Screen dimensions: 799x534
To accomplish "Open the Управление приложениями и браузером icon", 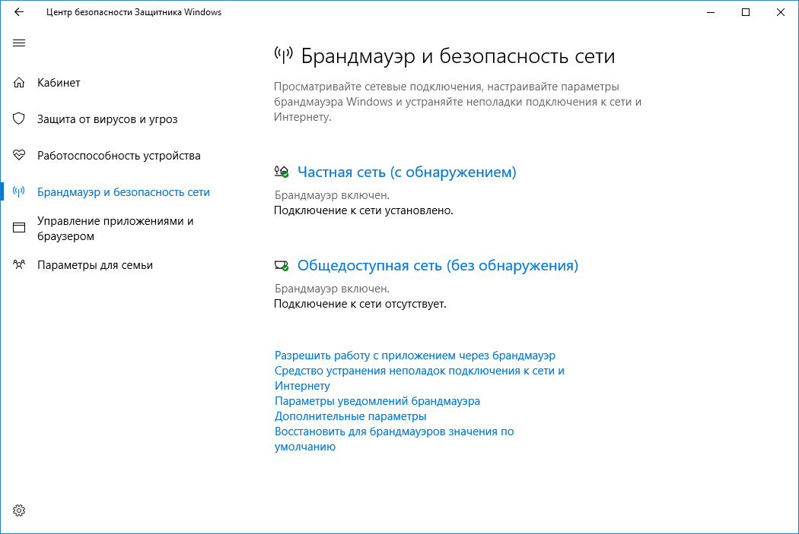I will click(x=19, y=227).
